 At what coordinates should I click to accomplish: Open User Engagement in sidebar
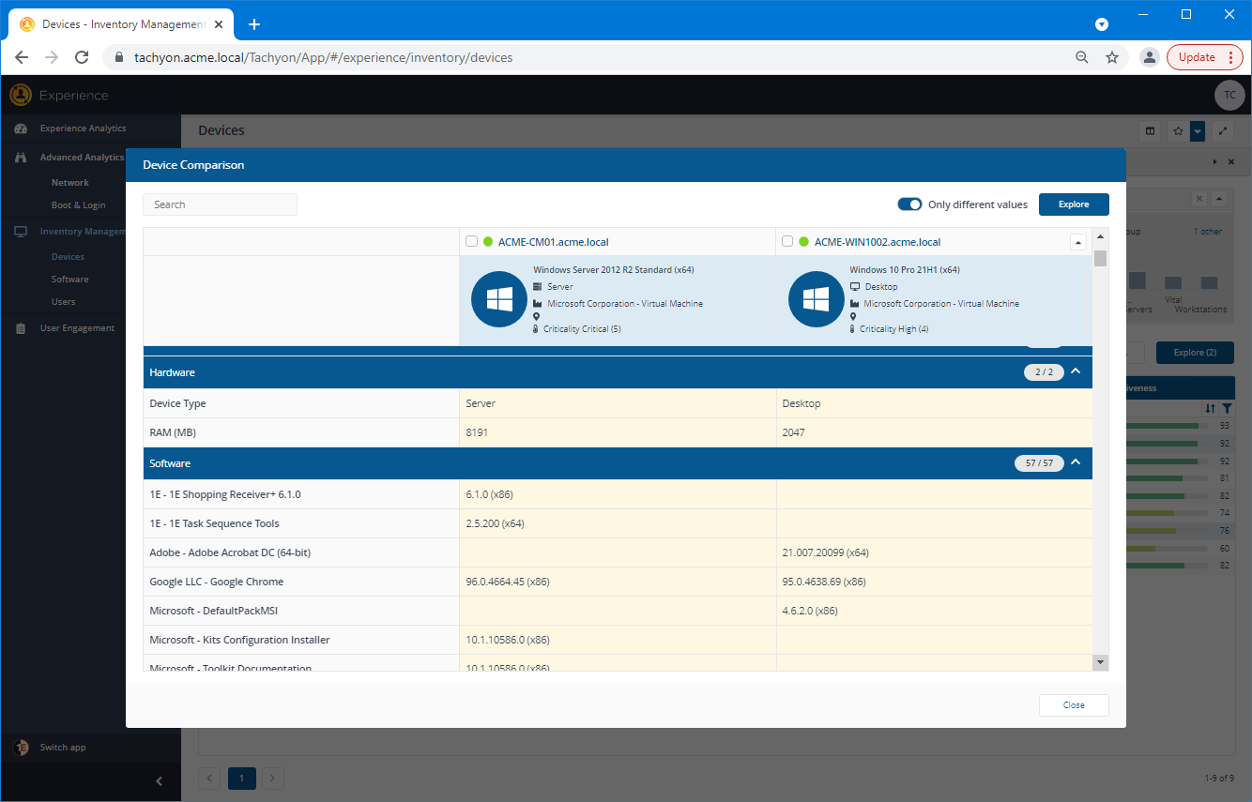click(77, 328)
